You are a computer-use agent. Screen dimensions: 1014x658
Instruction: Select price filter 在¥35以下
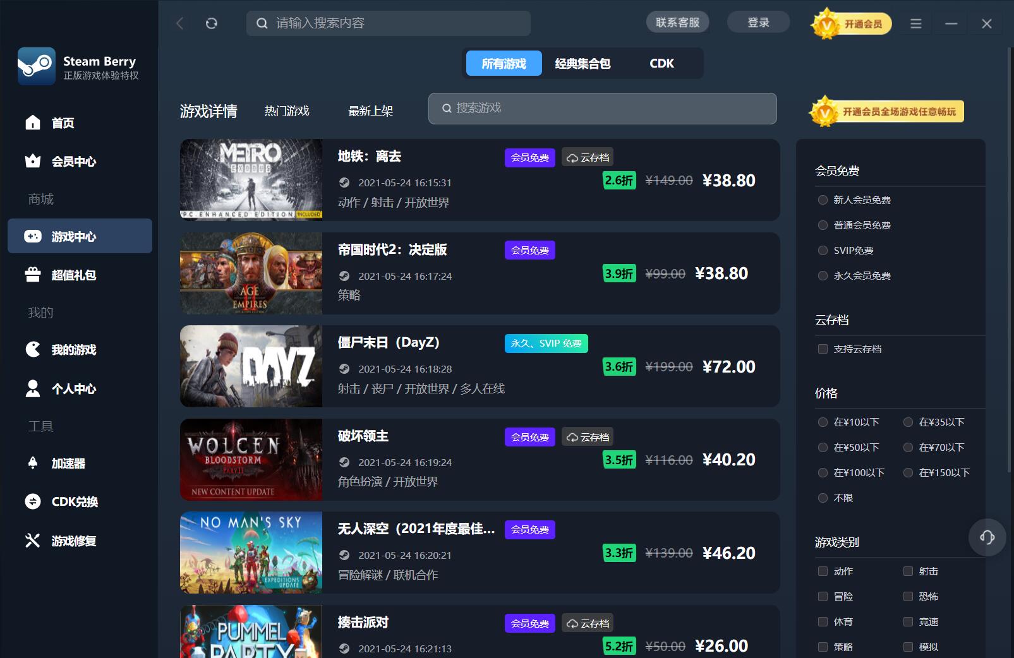pos(908,422)
